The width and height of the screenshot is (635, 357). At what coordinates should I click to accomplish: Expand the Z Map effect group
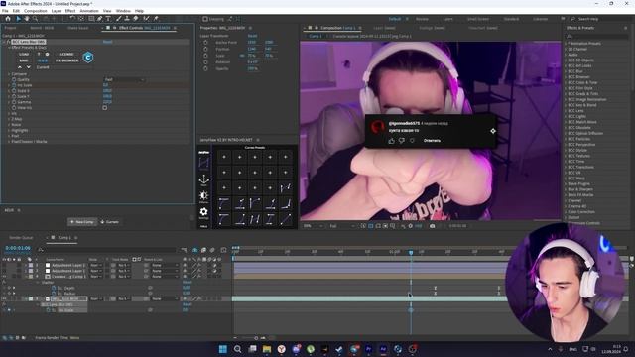[9, 119]
